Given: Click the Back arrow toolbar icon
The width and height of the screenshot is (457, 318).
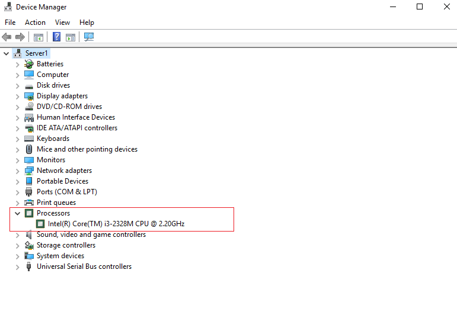Looking at the screenshot, I should point(7,37).
